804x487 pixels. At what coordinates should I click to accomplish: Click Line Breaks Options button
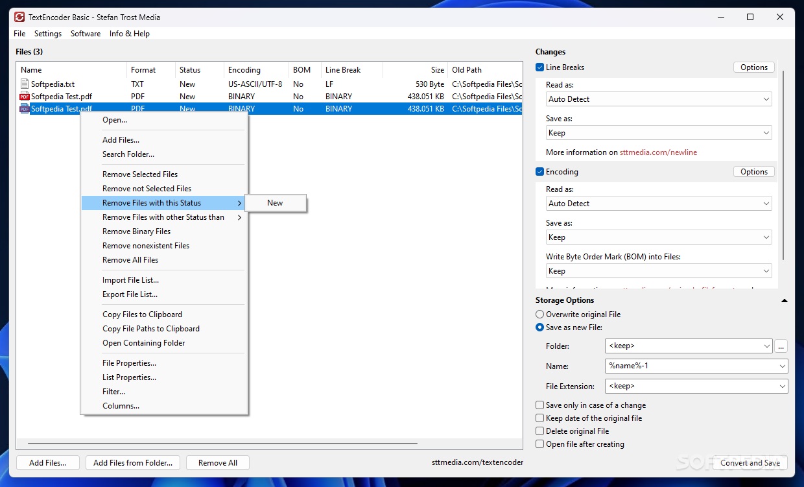click(754, 67)
